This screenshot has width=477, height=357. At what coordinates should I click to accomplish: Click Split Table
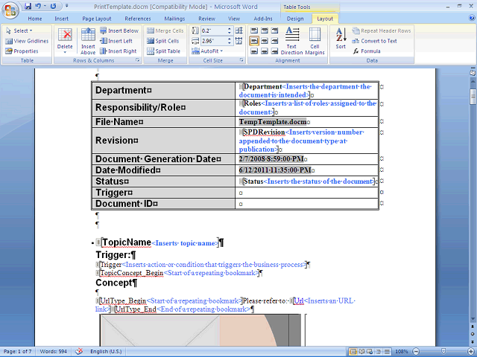tap(164, 51)
